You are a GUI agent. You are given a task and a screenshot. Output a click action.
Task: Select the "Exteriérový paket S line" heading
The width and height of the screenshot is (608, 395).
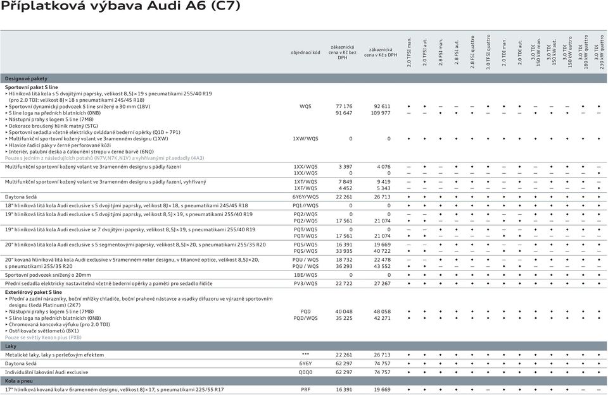[x=34, y=293]
